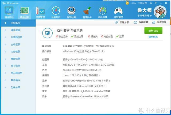Screen dimensions: 171x115
Task: Click 生成报表 text button
Action: [161, 22]
